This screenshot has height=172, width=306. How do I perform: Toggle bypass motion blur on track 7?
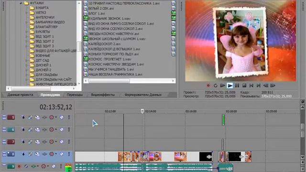tap(30, 142)
